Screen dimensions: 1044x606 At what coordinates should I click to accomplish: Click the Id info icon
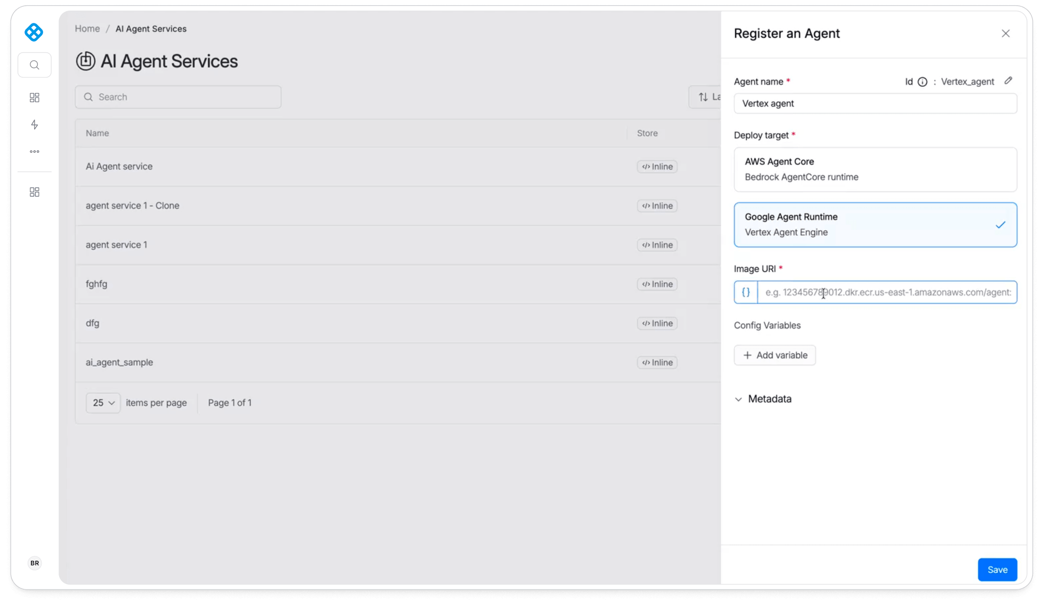tap(923, 81)
